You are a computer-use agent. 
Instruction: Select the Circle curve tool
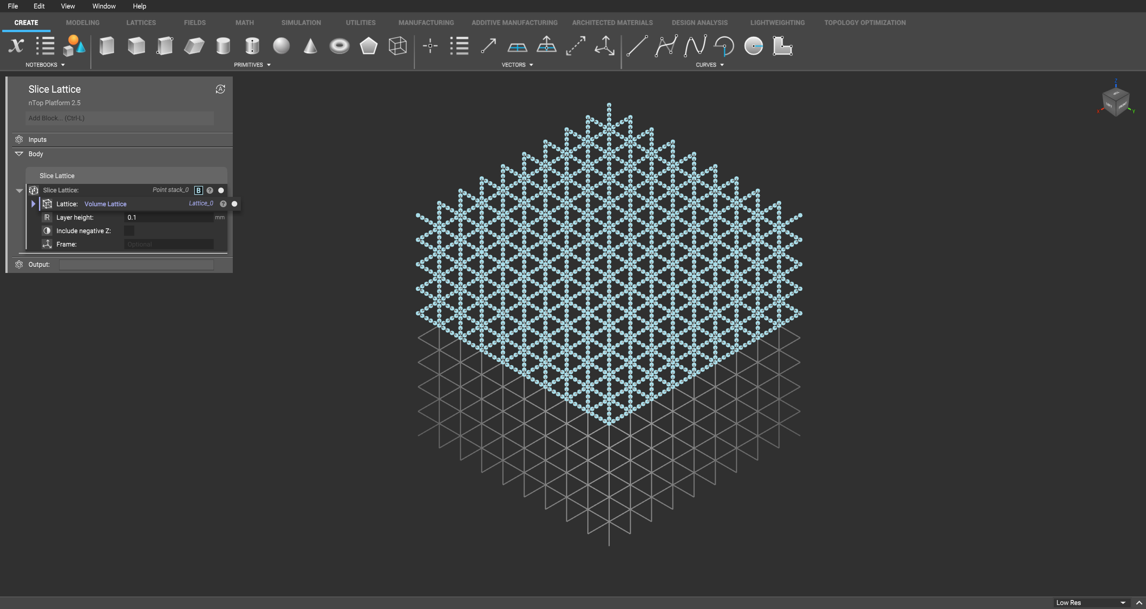pos(753,46)
